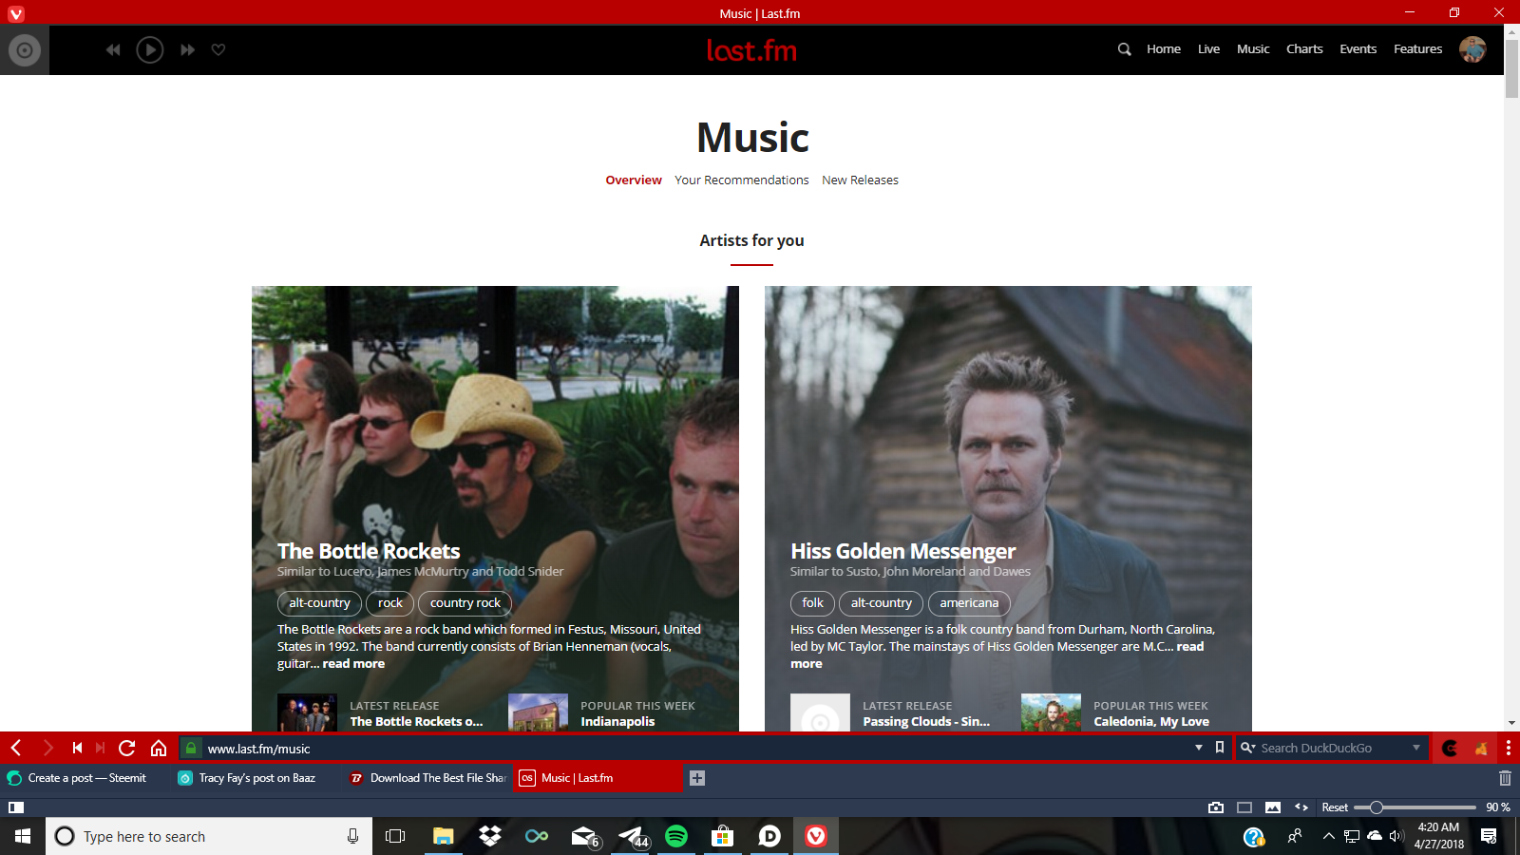Adjust the page zoom slider
This screenshot has height=855, width=1520.
point(1415,807)
